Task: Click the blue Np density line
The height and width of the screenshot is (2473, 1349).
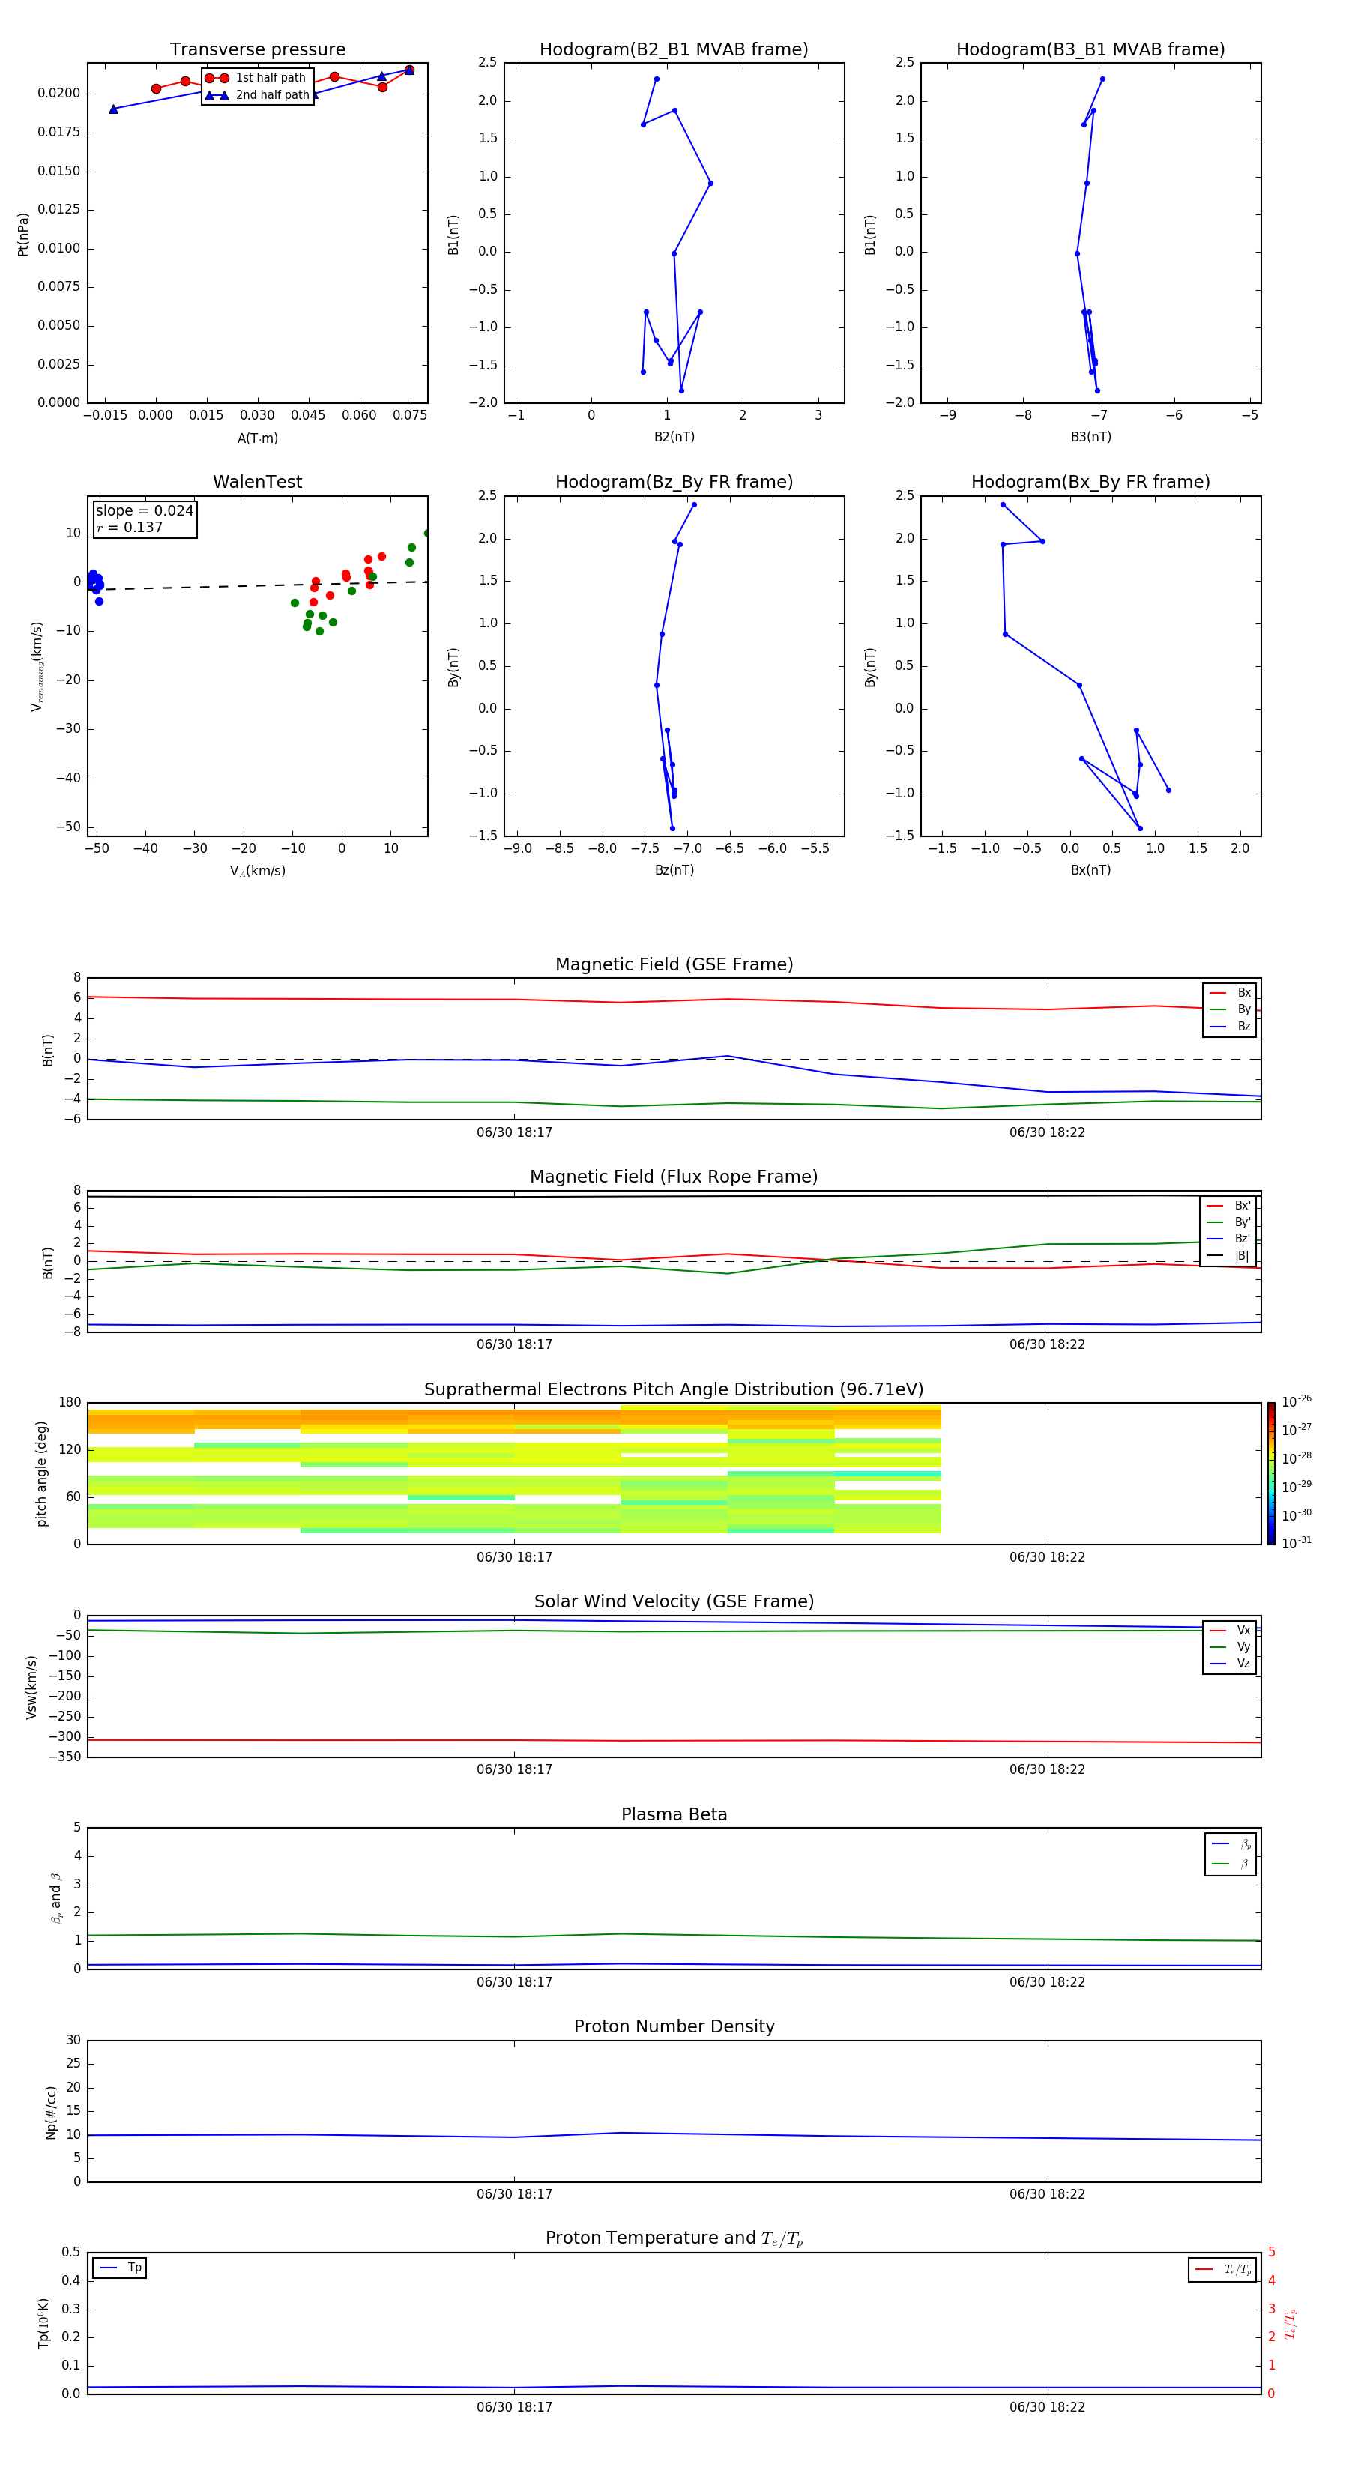Action: (674, 2134)
